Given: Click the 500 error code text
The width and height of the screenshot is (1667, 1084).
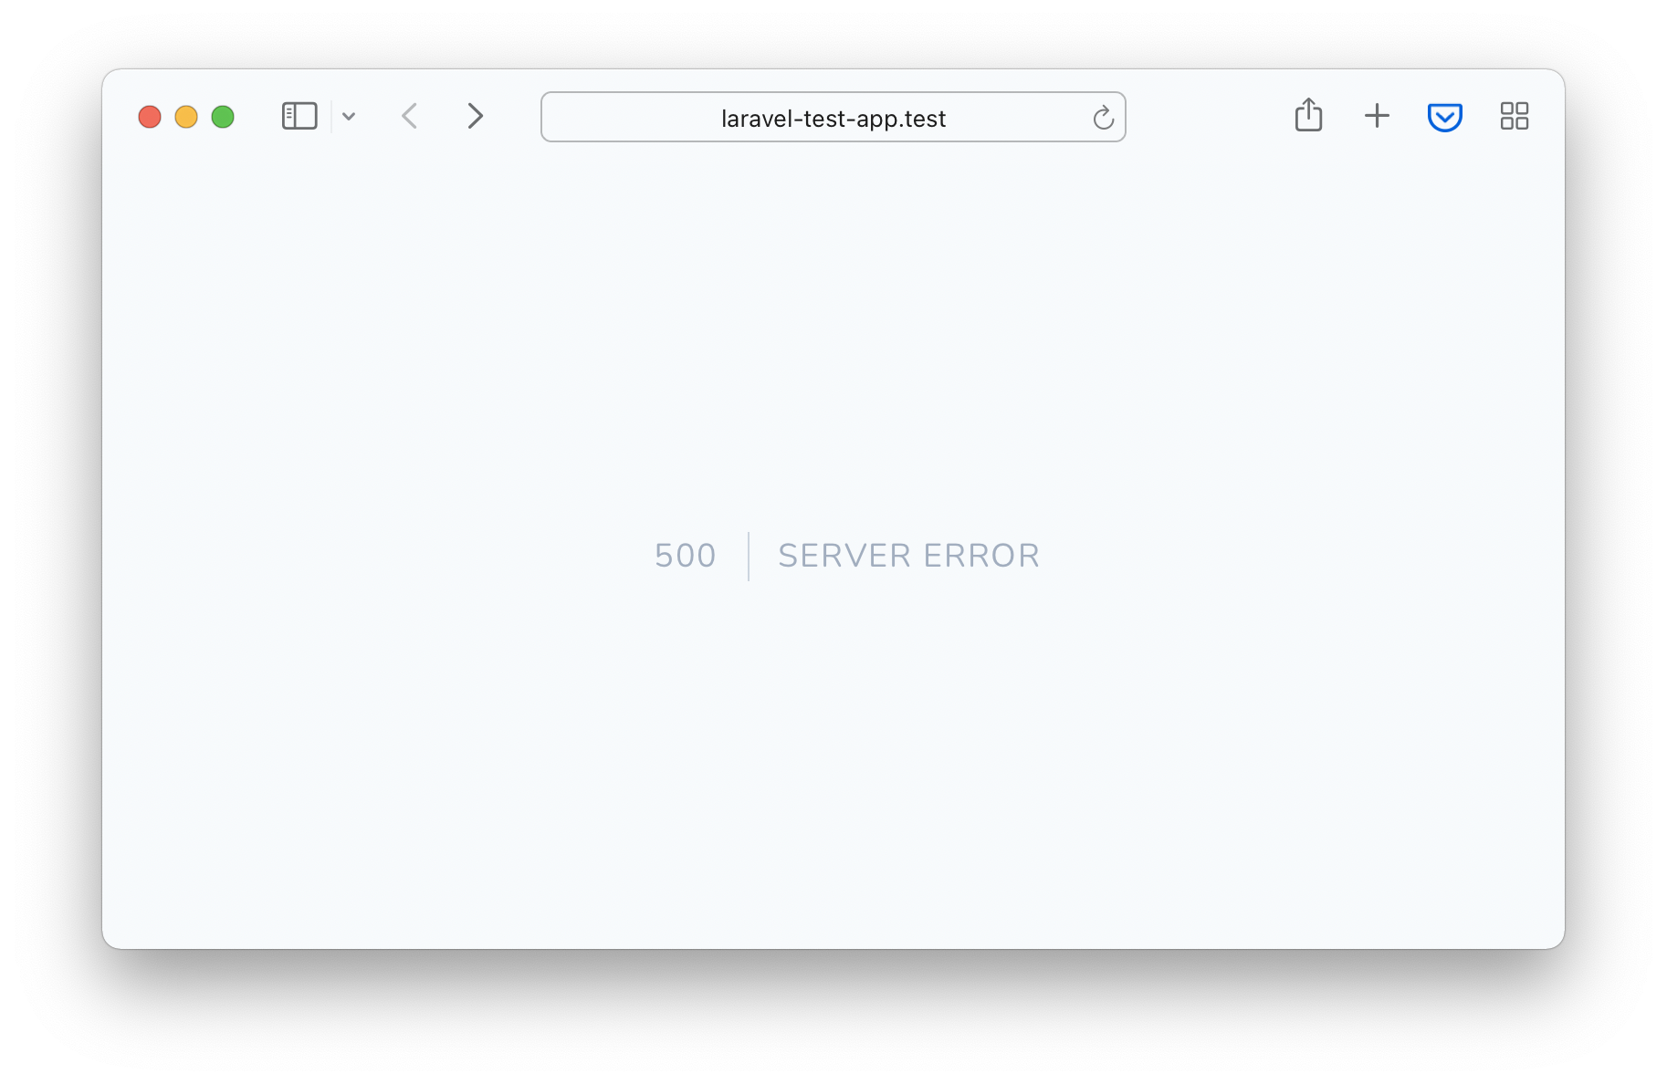Looking at the screenshot, I should [x=684, y=555].
